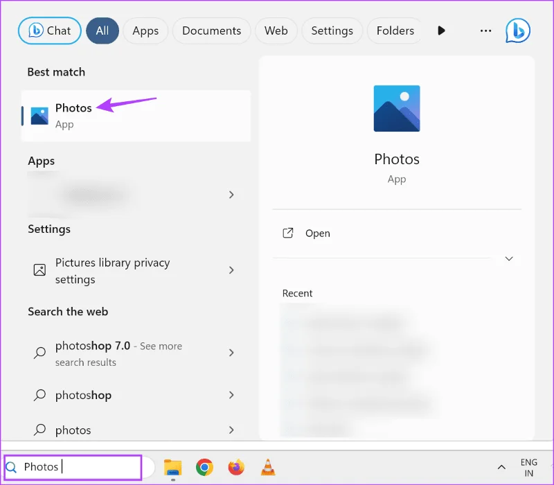Image resolution: width=554 pixels, height=485 pixels.
Task: Click the small Photos icon in best match
Action: click(39, 116)
